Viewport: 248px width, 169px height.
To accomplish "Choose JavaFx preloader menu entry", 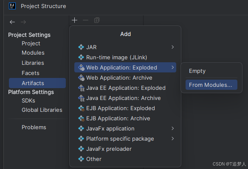I will point(125,149).
